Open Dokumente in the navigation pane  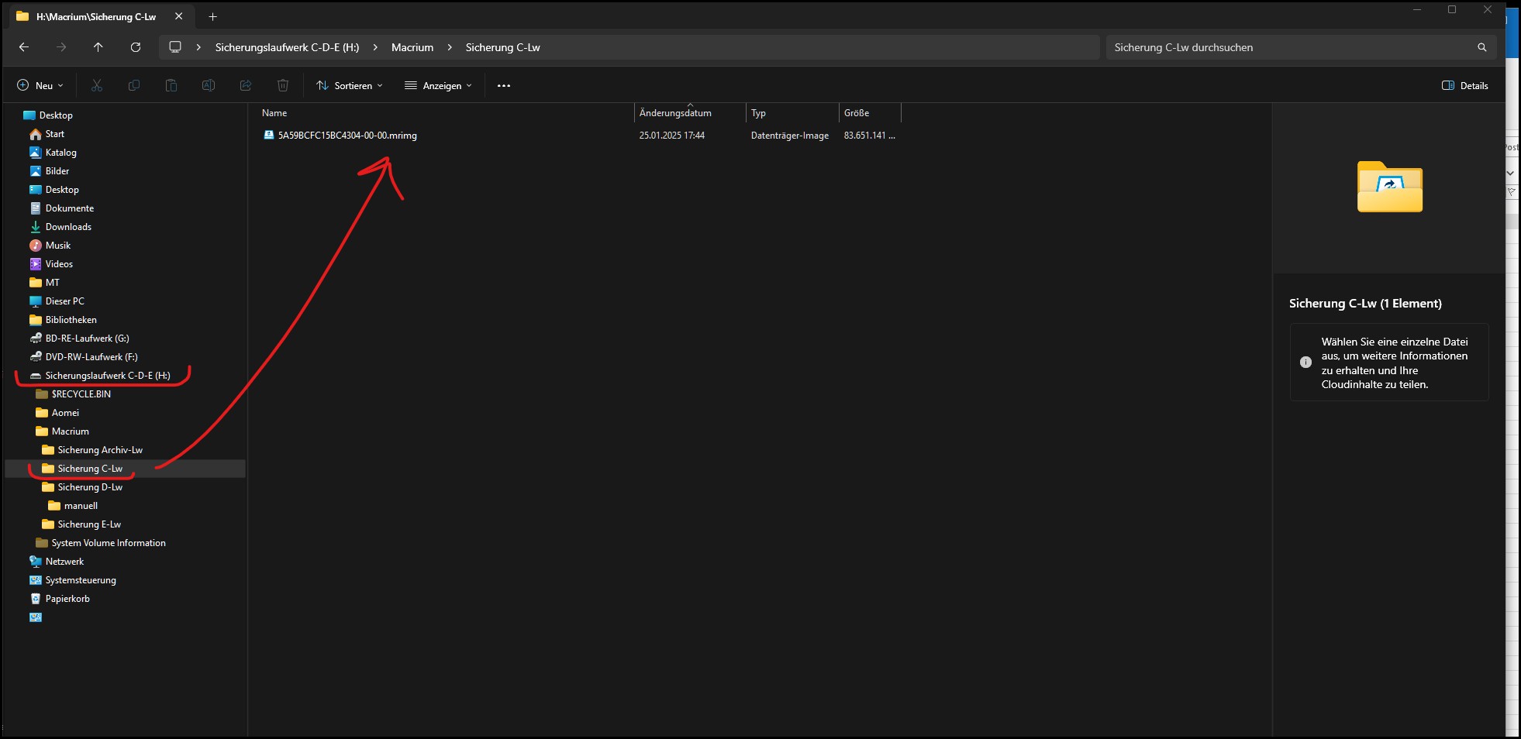70,208
